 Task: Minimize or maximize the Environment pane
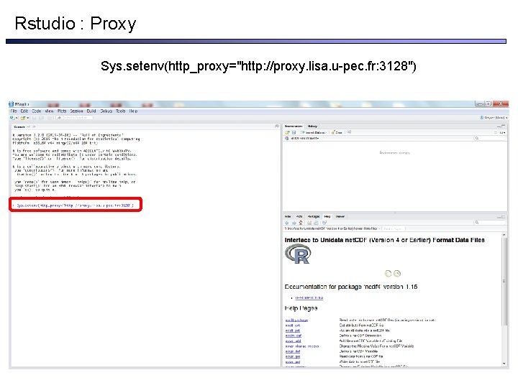pos(501,126)
